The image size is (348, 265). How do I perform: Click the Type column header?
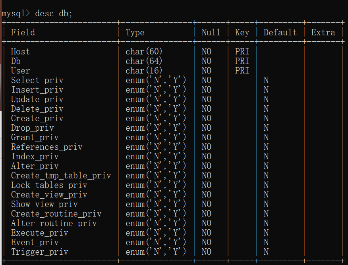[x=135, y=33]
